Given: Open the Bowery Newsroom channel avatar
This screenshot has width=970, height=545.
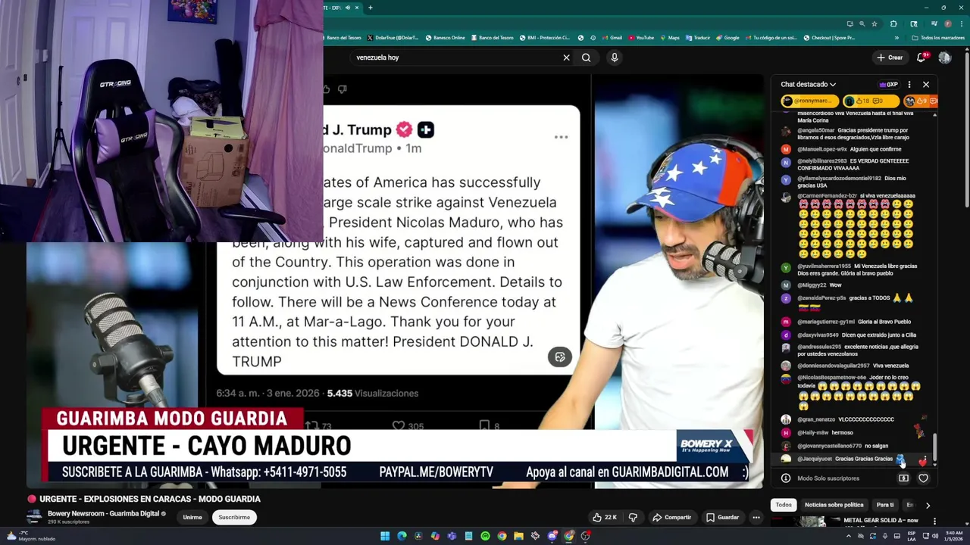Looking at the screenshot, I should (x=34, y=517).
